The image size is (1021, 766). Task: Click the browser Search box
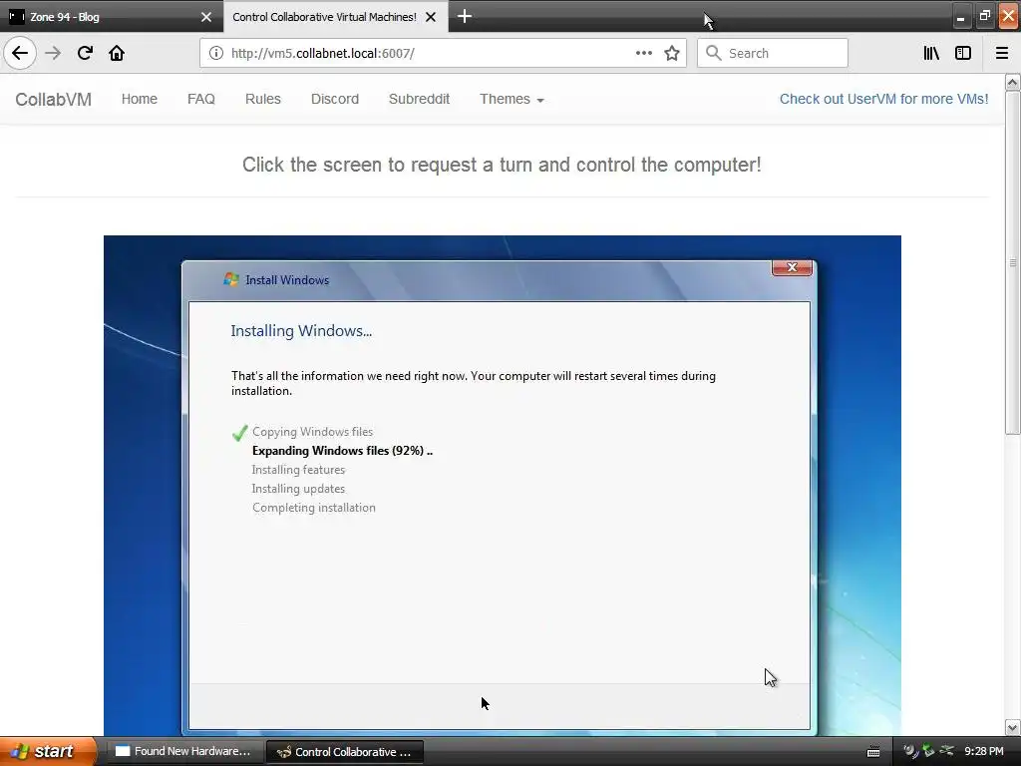pyautogui.click(x=773, y=53)
